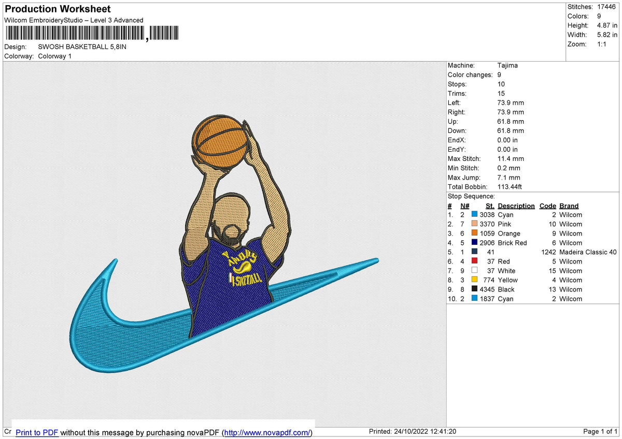
Task: Select the Orange color swatch in stop sequence
Action: [474, 233]
